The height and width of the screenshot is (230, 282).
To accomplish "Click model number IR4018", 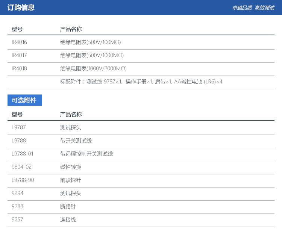I will (x=19, y=68).
